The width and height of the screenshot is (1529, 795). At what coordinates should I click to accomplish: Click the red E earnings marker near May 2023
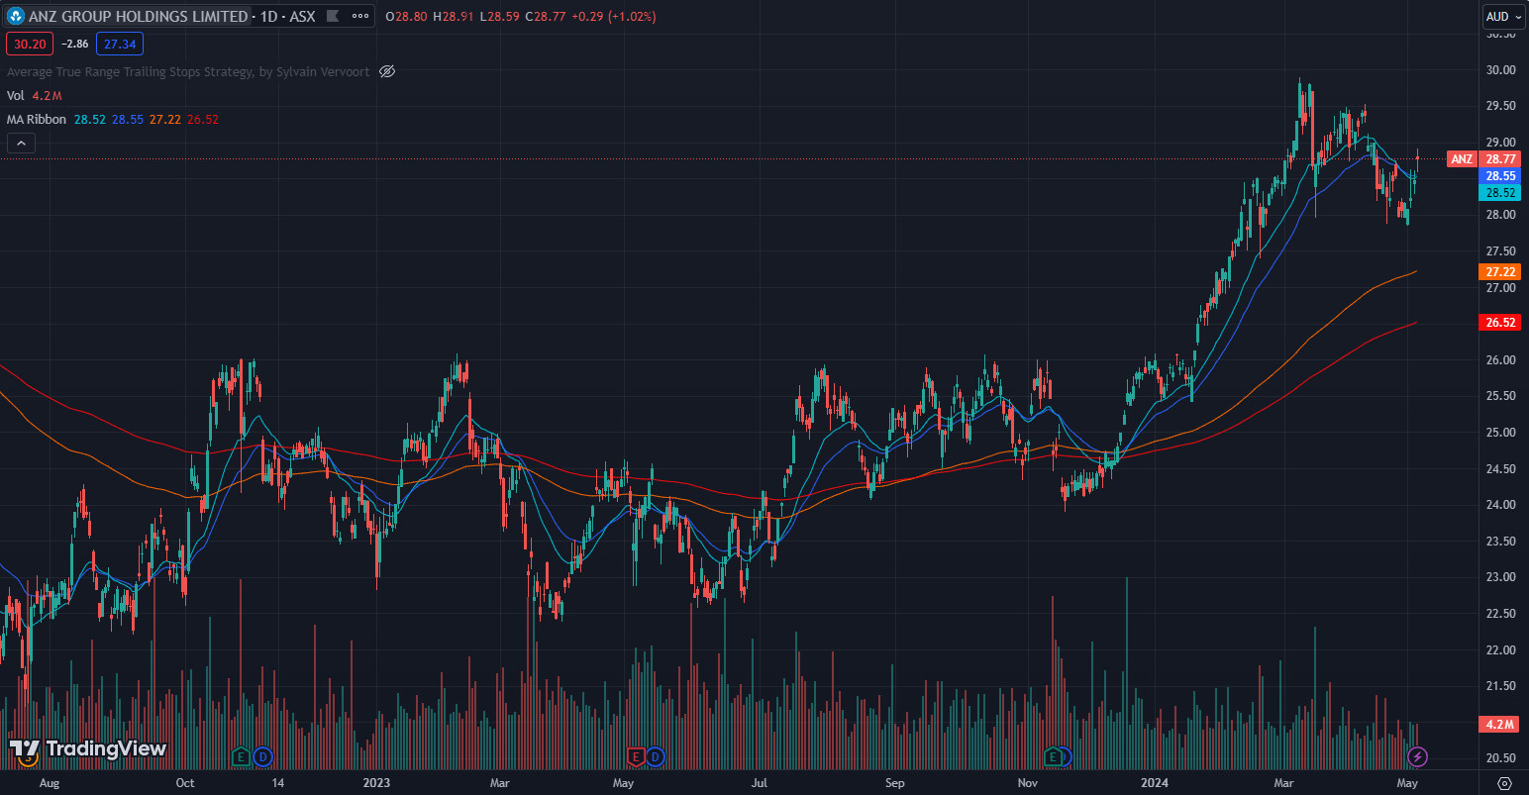point(637,757)
